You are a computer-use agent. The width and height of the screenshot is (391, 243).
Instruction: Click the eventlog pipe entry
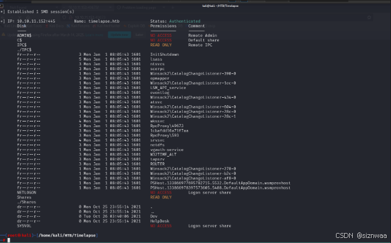[x=160, y=93]
